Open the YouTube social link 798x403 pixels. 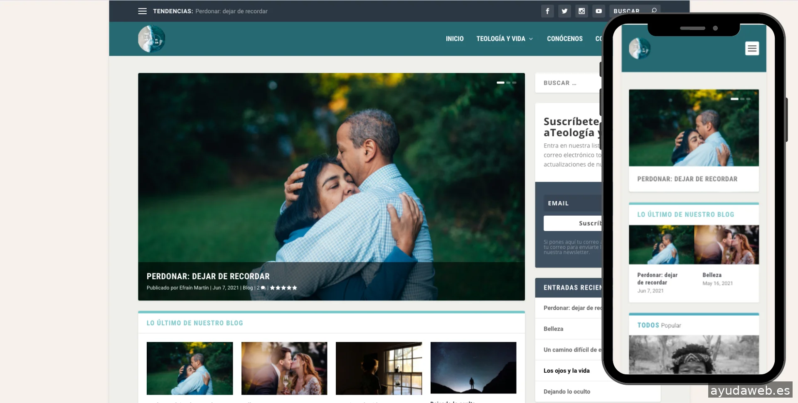(x=598, y=11)
